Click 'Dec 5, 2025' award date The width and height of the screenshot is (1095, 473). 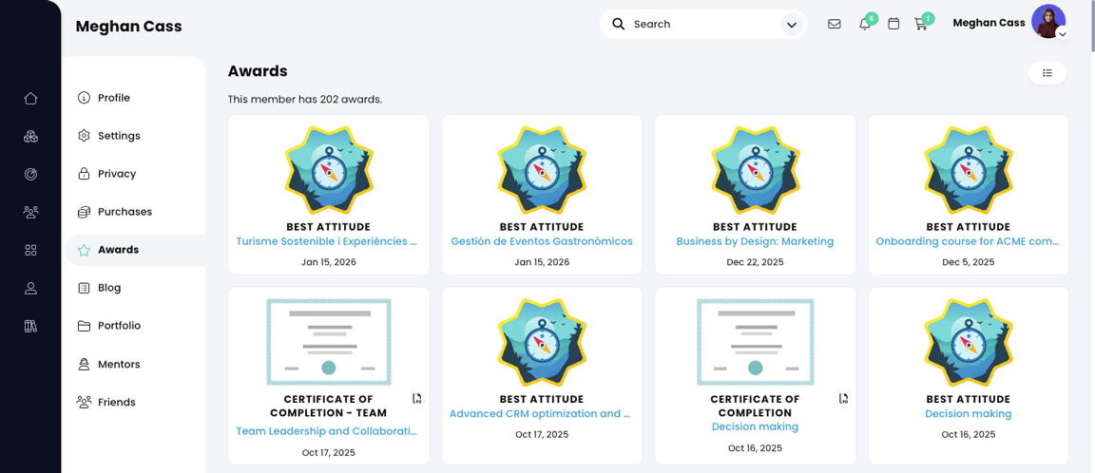pyautogui.click(x=968, y=262)
